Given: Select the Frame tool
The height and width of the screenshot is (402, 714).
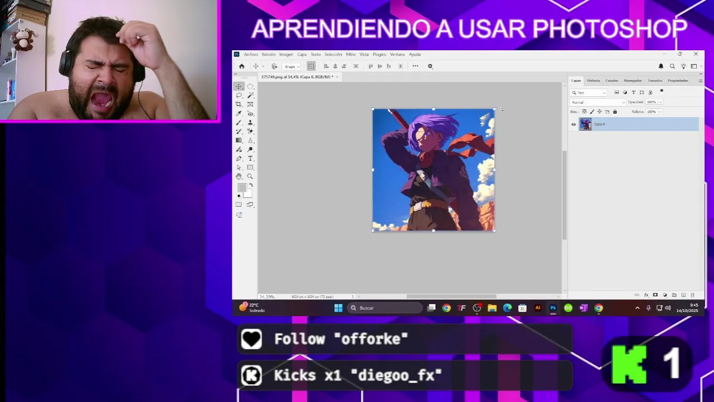Looking at the screenshot, I should tap(250, 104).
